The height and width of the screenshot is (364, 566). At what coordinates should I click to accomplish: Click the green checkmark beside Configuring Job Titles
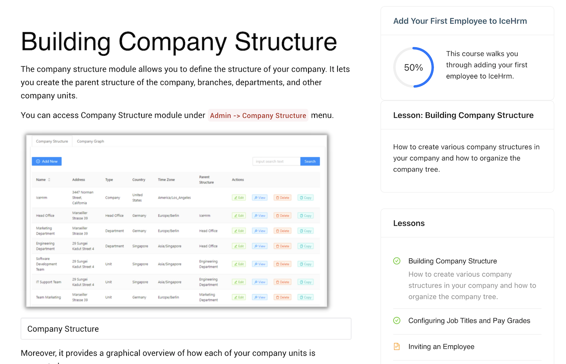click(397, 320)
